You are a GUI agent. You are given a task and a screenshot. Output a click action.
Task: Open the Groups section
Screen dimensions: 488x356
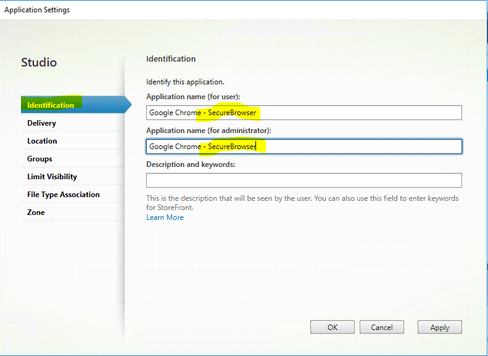tap(73, 159)
